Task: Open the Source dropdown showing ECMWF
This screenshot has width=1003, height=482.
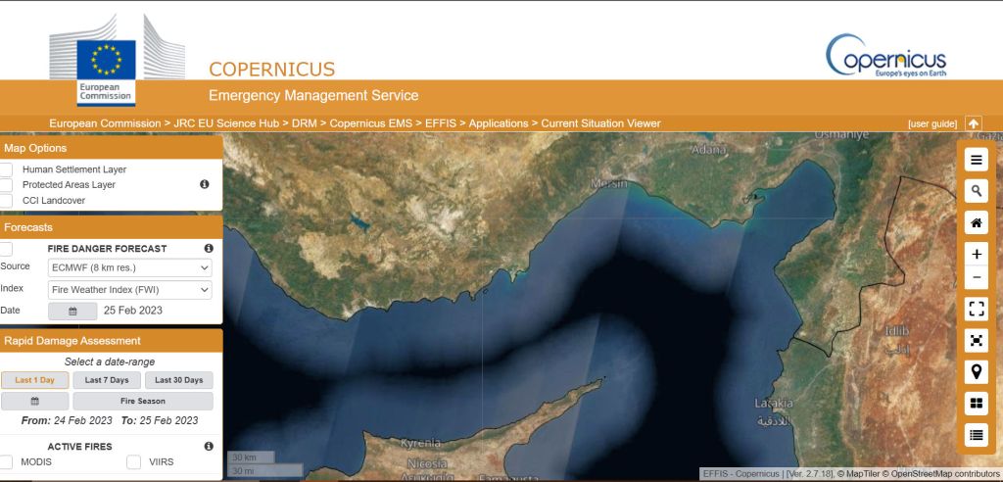Action: (130, 266)
